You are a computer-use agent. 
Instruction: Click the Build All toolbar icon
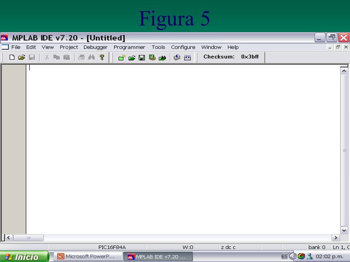pyautogui.click(x=187, y=58)
